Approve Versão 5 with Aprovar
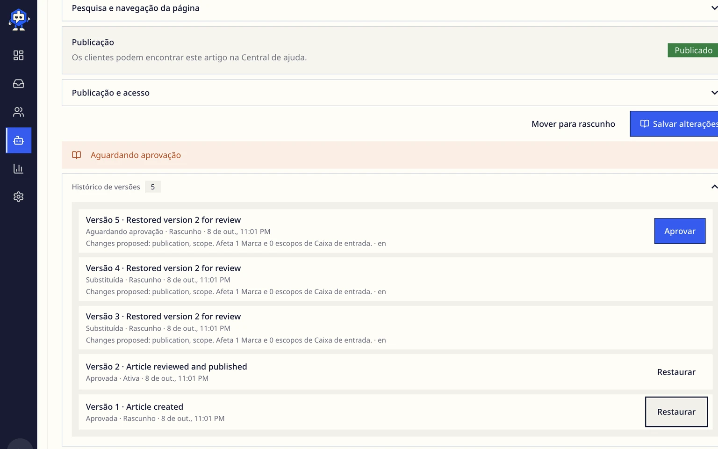718x449 pixels. tap(680, 231)
